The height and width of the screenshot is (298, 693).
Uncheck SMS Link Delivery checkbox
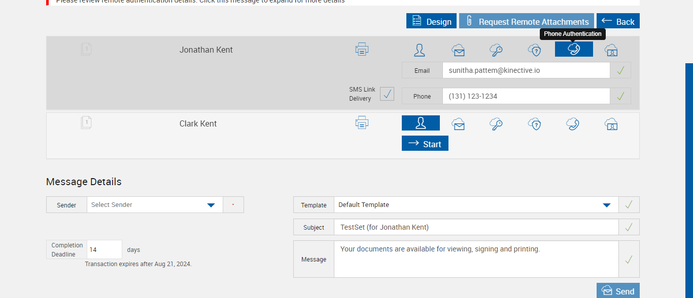coord(387,94)
